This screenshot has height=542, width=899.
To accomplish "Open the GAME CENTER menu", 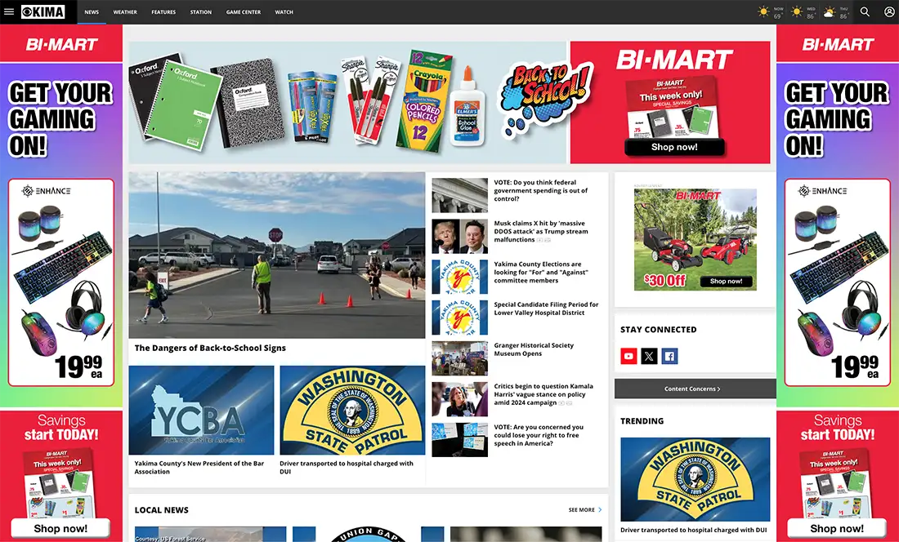I will coord(243,12).
